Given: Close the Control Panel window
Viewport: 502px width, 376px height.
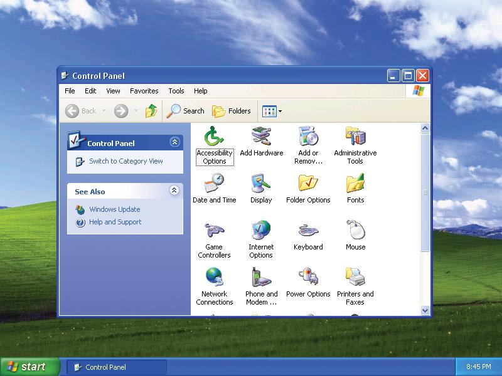Looking at the screenshot, I should [x=422, y=76].
